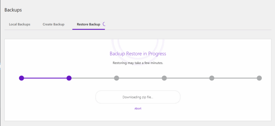Click the first purple progress step dot
The height and width of the screenshot is (126, 275).
click(21, 78)
